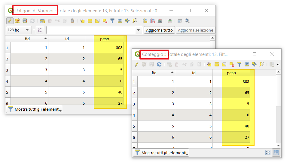Switch Conteggio to form view
Viewport: 287px width, 162px height.
pyautogui.click(x=267, y=152)
